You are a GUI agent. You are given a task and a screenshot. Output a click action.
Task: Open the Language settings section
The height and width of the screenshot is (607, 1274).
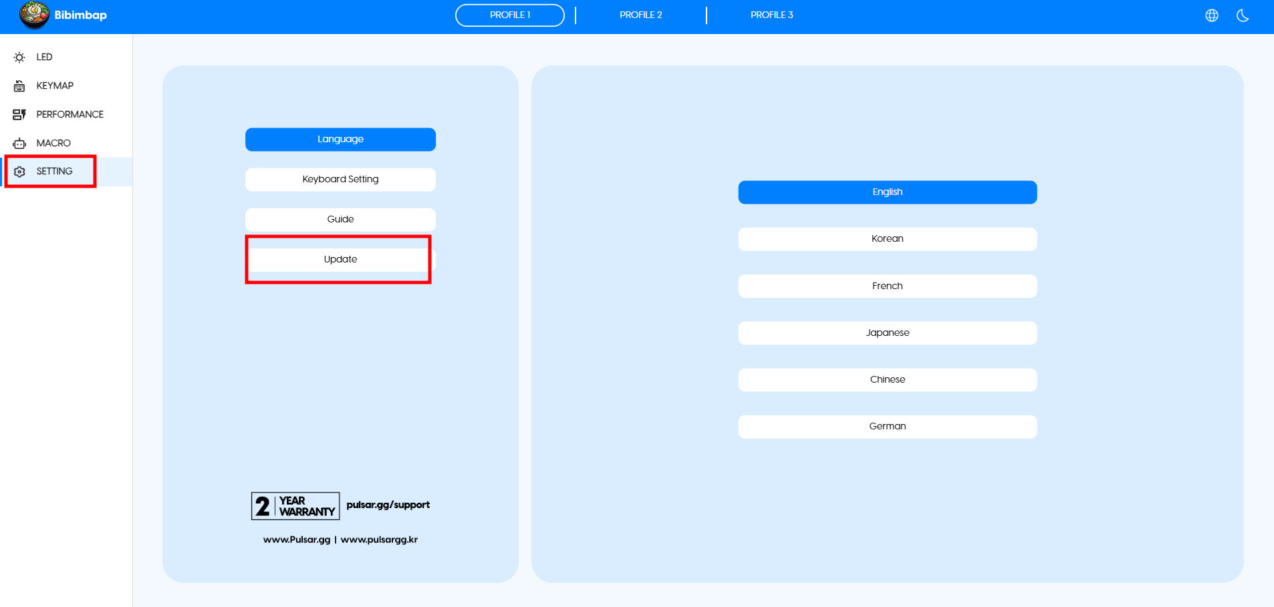click(340, 140)
